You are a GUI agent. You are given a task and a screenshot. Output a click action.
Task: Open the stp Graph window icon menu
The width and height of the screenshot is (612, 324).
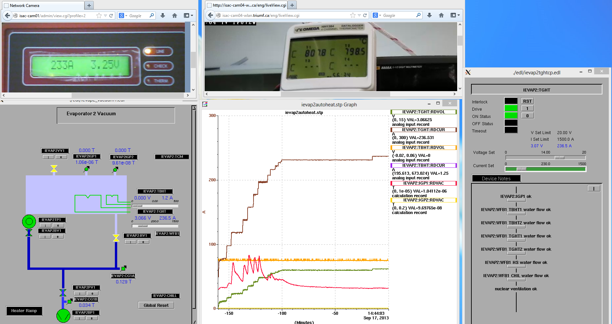[205, 104]
